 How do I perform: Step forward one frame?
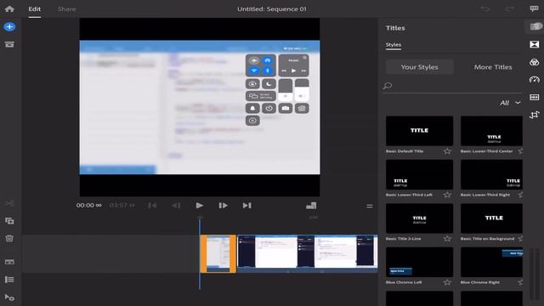pyautogui.click(x=223, y=206)
